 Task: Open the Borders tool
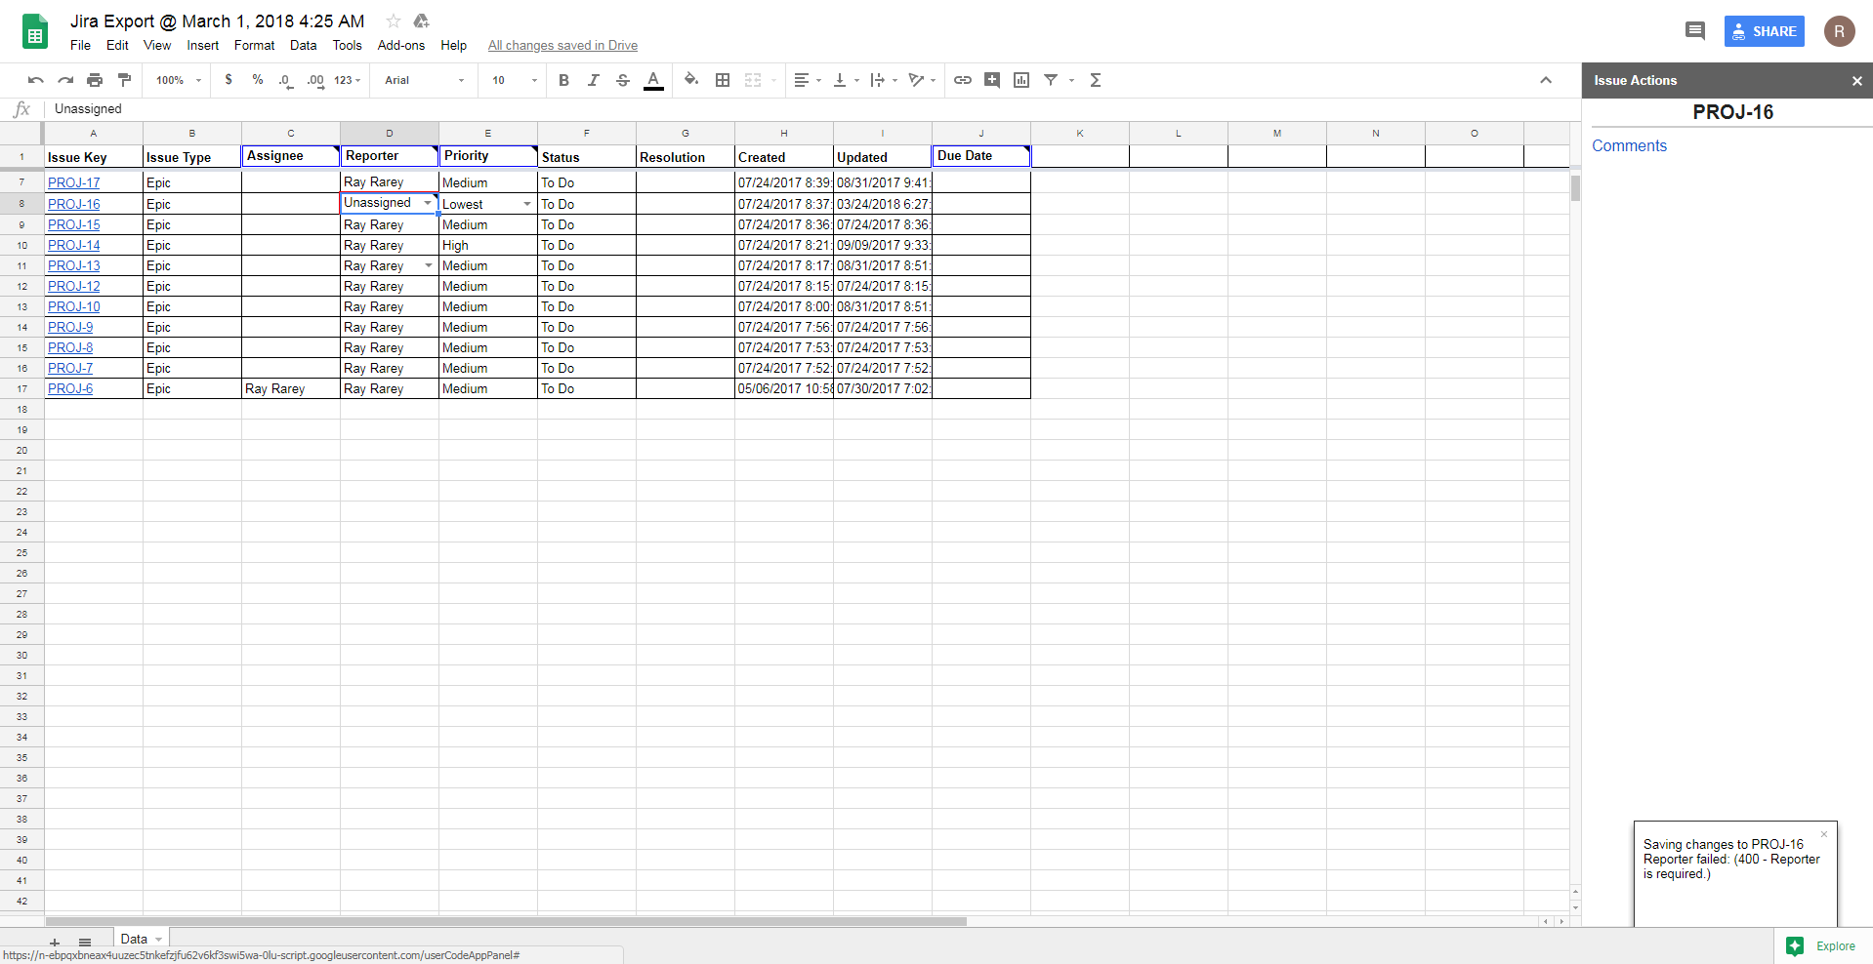723,80
